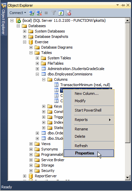Image resolution: width=132 pixels, height=191 pixels.
Task: Select the local SQL Server icon
Action: pos(18,20)
